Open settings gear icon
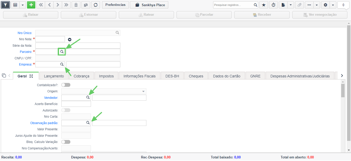The width and height of the screenshot is (351, 161). point(325,5)
